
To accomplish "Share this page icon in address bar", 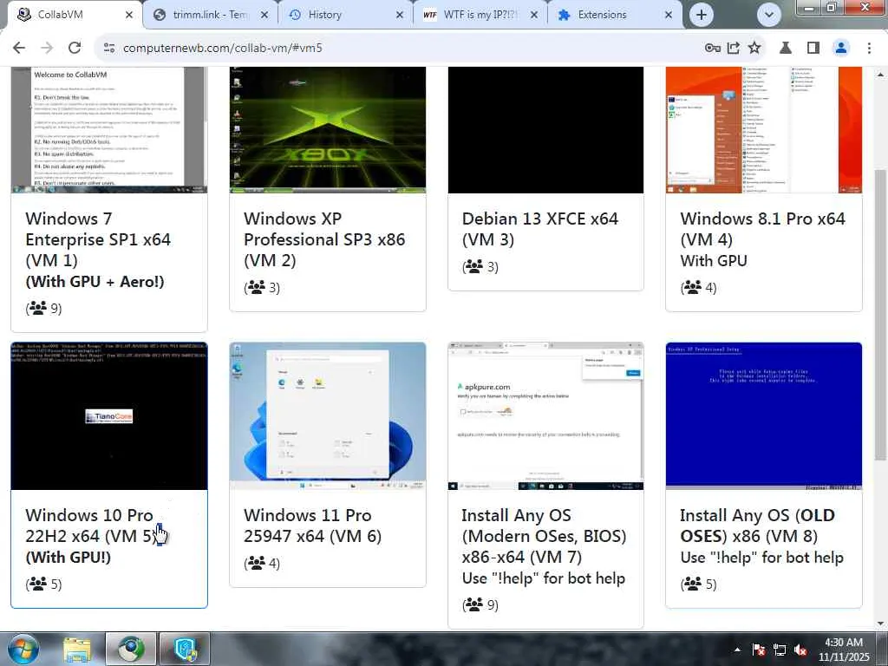I will pyautogui.click(x=734, y=49).
